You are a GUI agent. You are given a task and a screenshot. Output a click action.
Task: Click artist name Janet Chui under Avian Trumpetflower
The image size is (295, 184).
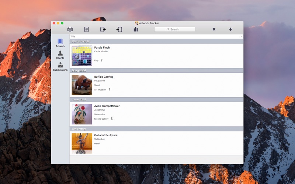tap(100, 110)
